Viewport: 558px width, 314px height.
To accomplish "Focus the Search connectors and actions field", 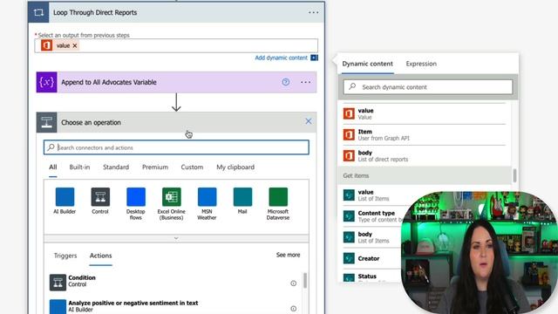I will [176, 147].
